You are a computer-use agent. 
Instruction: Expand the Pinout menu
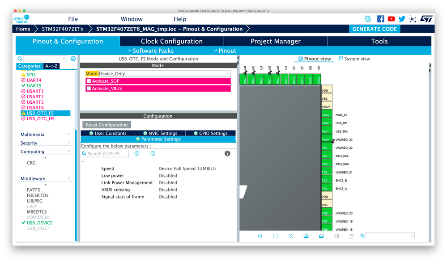pyautogui.click(x=225, y=51)
